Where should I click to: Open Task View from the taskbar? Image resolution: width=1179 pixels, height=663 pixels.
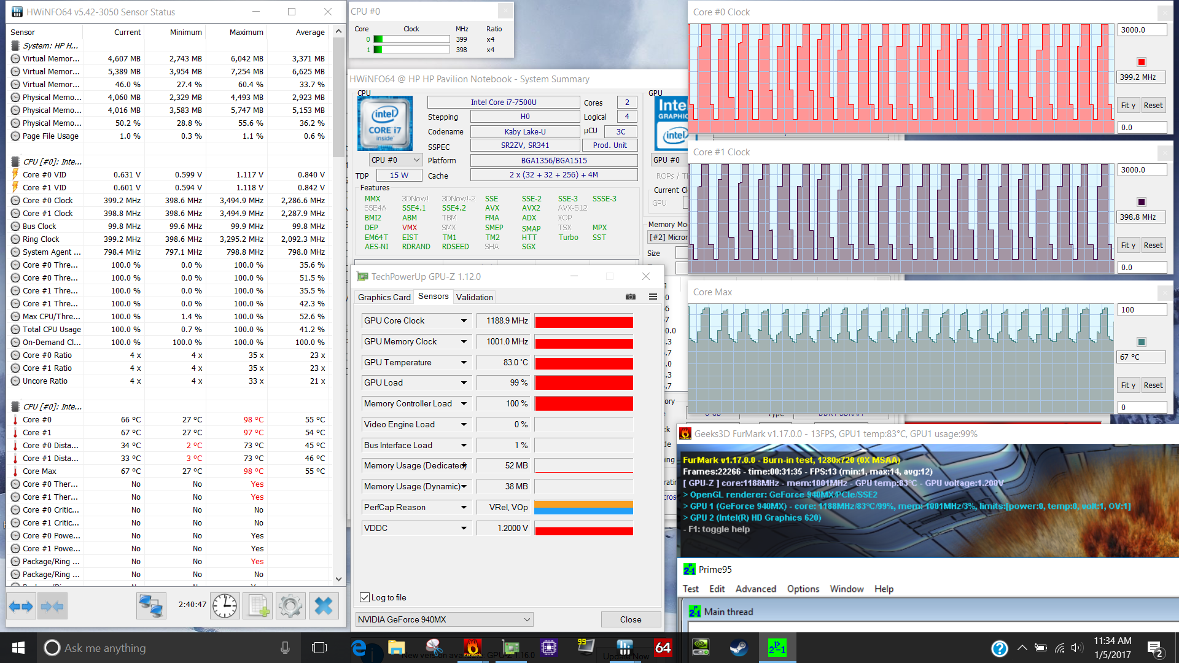(319, 648)
